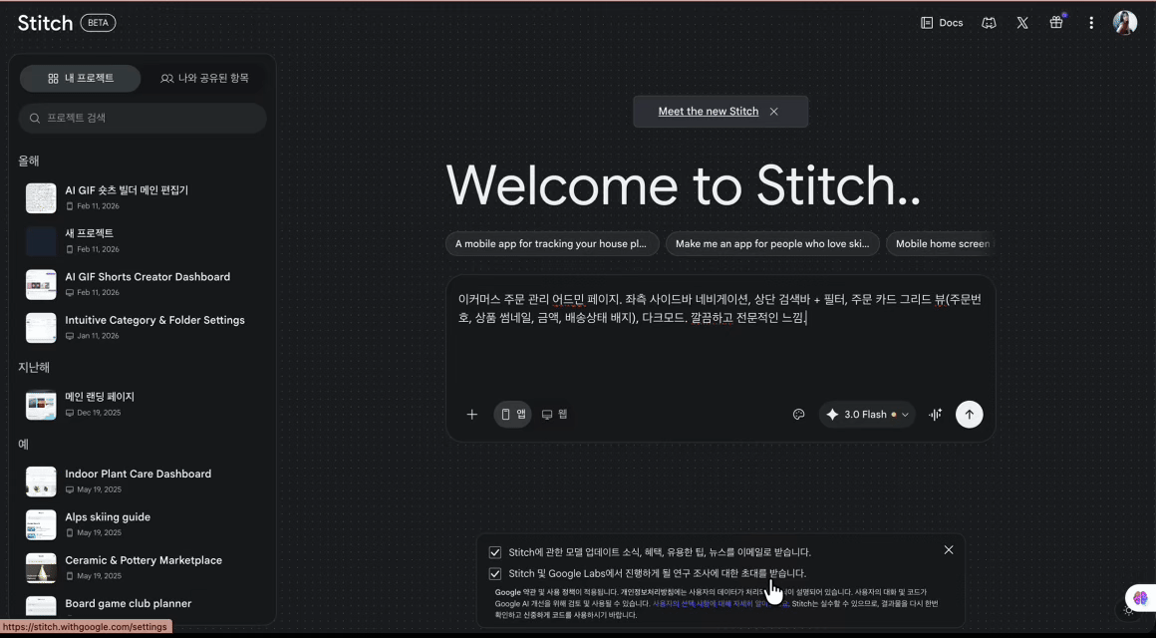Image resolution: width=1156 pixels, height=638 pixels.
Task: Select the 앱 (app) mode toggle
Action: [x=513, y=415]
